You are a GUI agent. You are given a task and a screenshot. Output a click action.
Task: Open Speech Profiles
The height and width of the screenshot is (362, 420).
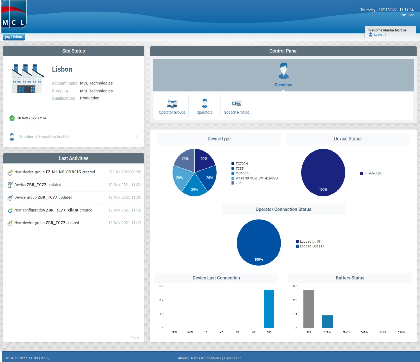click(x=236, y=106)
